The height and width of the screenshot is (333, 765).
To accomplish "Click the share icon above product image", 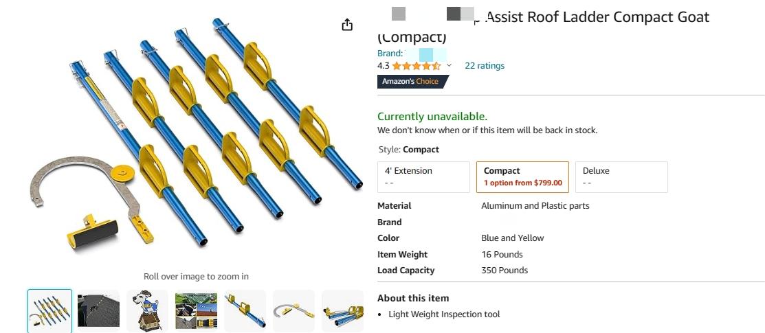I will (347, 25).
